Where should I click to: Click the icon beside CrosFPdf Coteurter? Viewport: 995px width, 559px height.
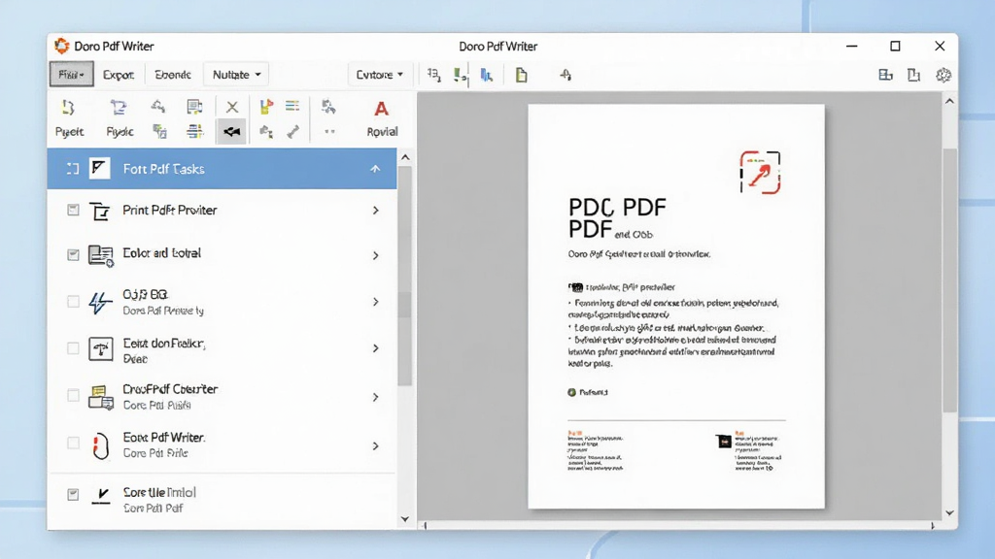click(x=101, y=397)
